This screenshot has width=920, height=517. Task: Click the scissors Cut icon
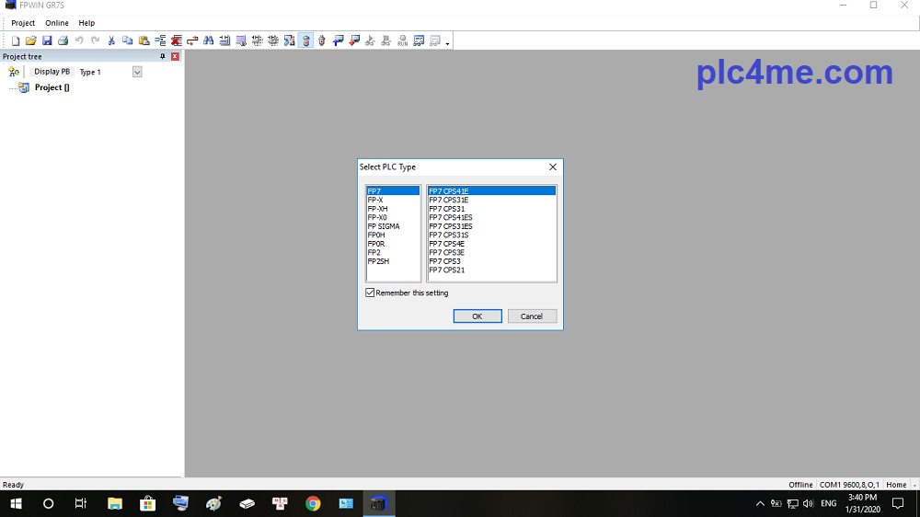click(111, 40)
